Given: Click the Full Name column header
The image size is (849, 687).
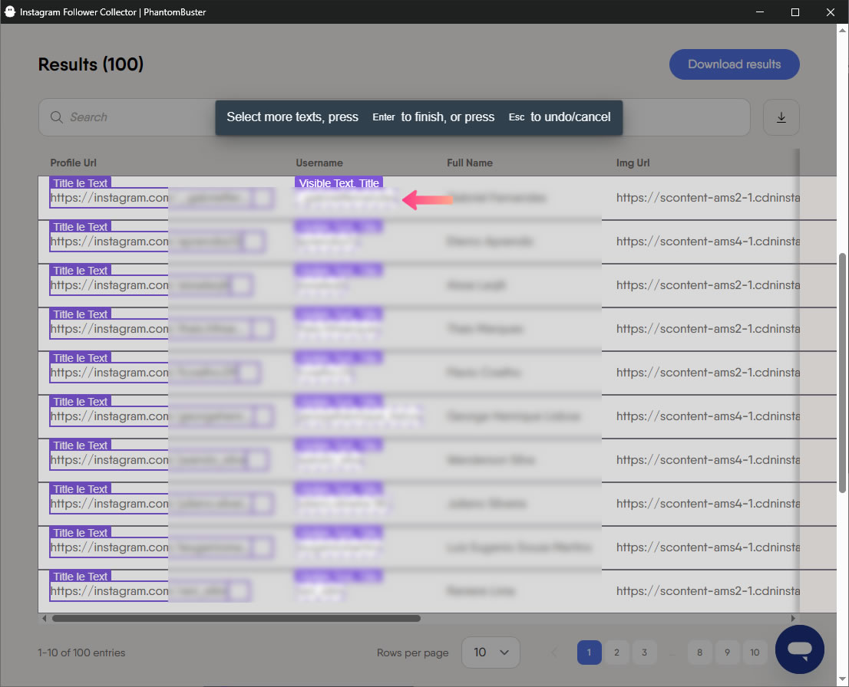Looking at the screenshot, I should point(470,163).
